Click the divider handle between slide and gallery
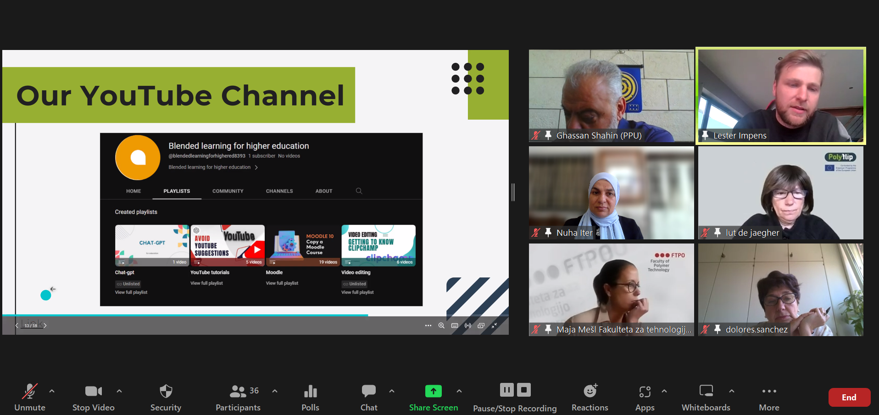The image size is (879, 415). 513,192
